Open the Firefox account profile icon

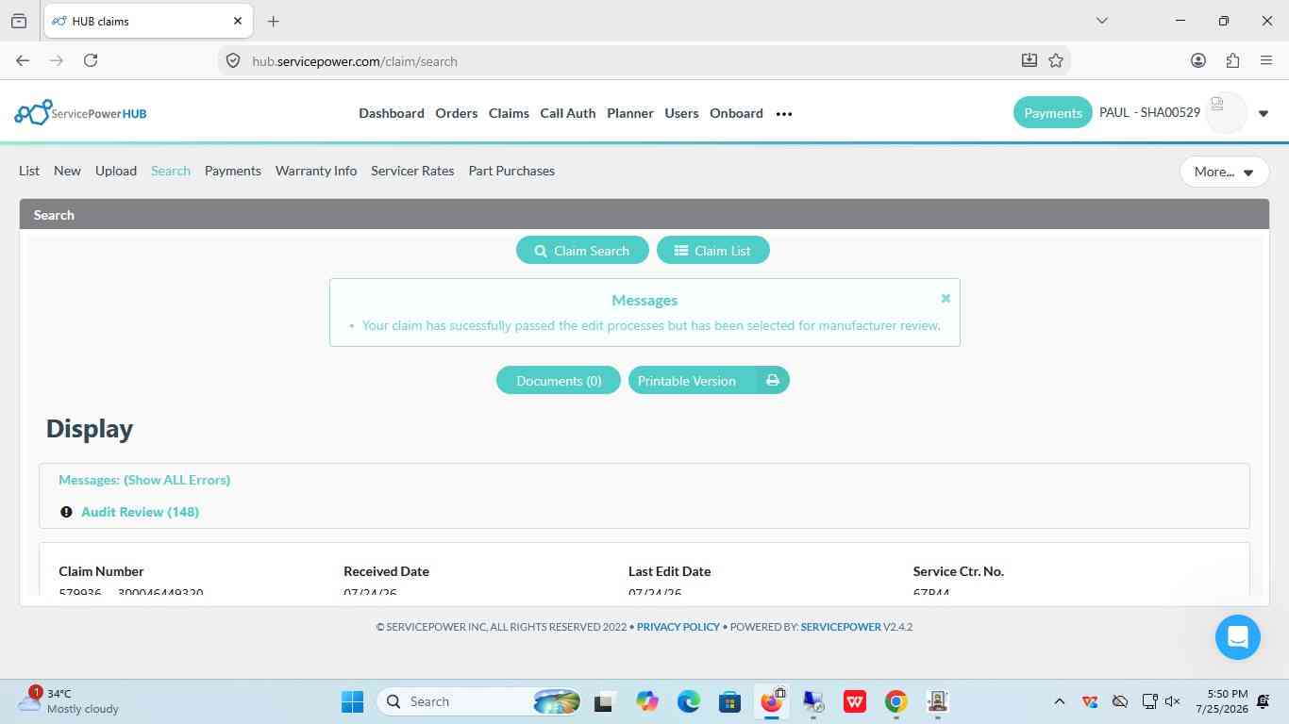1198,60
